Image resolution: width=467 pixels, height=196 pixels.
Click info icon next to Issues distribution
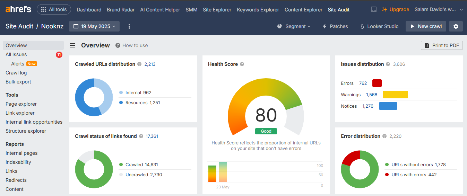point(388,64)
